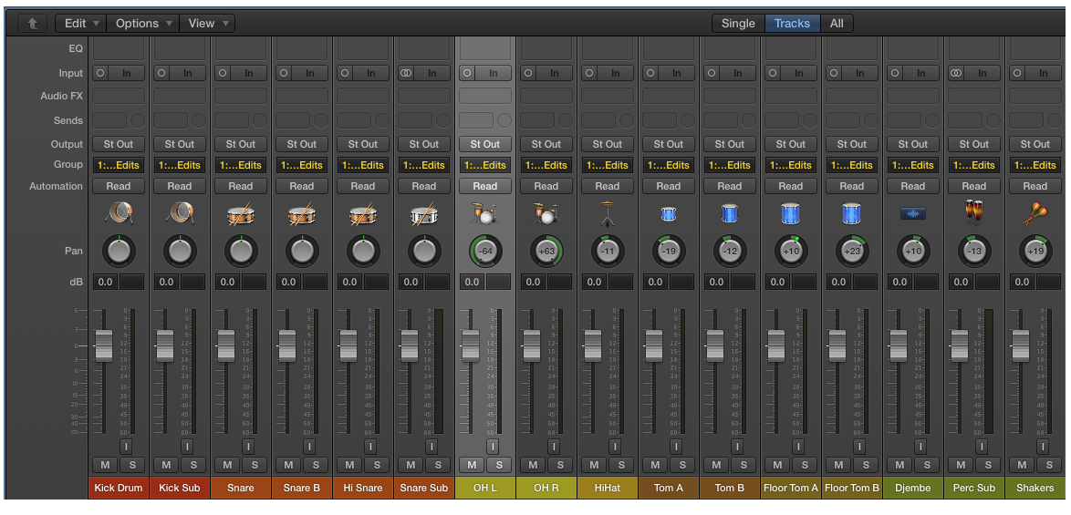Solo the OH L channel
This screenshot has height=515, width=1071.
499,465
